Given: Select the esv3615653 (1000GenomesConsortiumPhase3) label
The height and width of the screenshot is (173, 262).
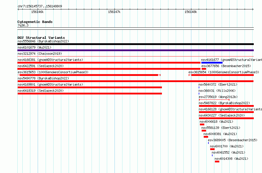Looking at the screenshot, I should [x=53, y=72].
